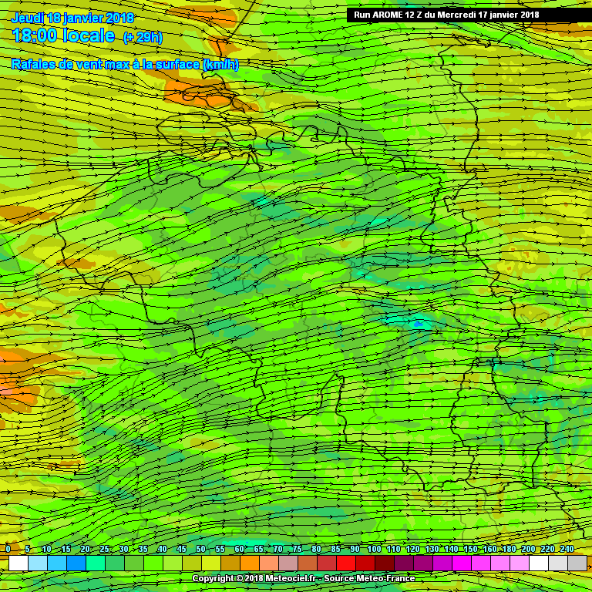Viewport: 592px width, 592px height.
Task: Click the '18:00 locale' time text
Action: 63,35
